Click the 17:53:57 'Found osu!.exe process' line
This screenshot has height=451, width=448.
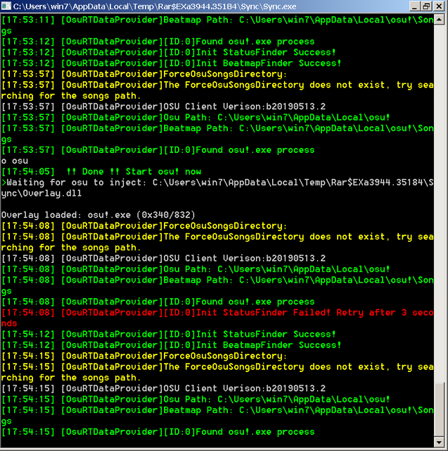[158, 150]
